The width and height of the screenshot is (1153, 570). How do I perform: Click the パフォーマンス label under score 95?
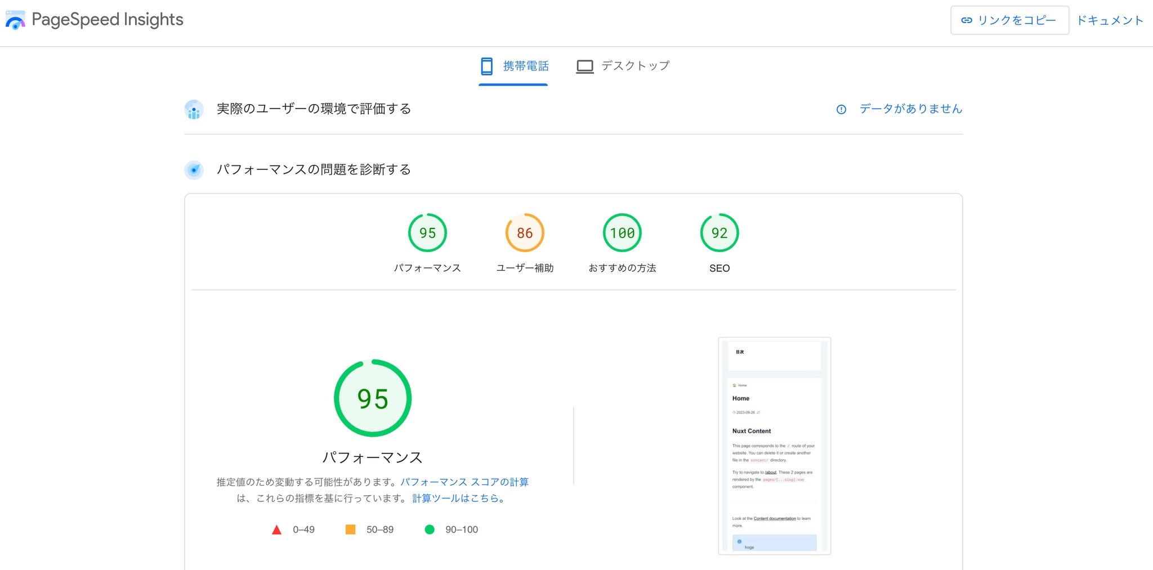427,268
